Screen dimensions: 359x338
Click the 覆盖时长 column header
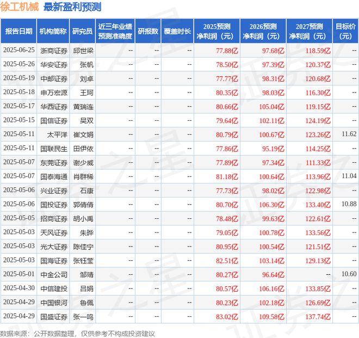click(177, 31)
